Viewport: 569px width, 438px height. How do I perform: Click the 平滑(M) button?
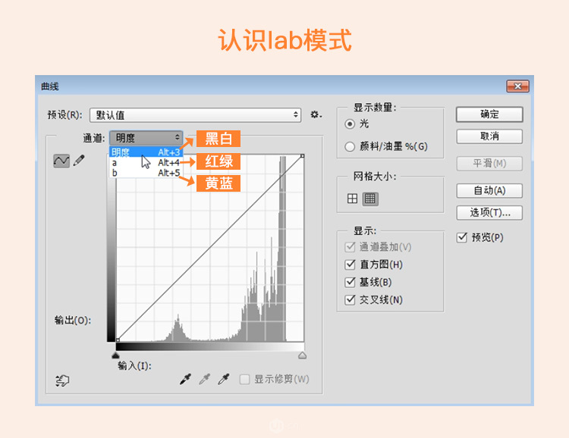(x=489, y=164)
